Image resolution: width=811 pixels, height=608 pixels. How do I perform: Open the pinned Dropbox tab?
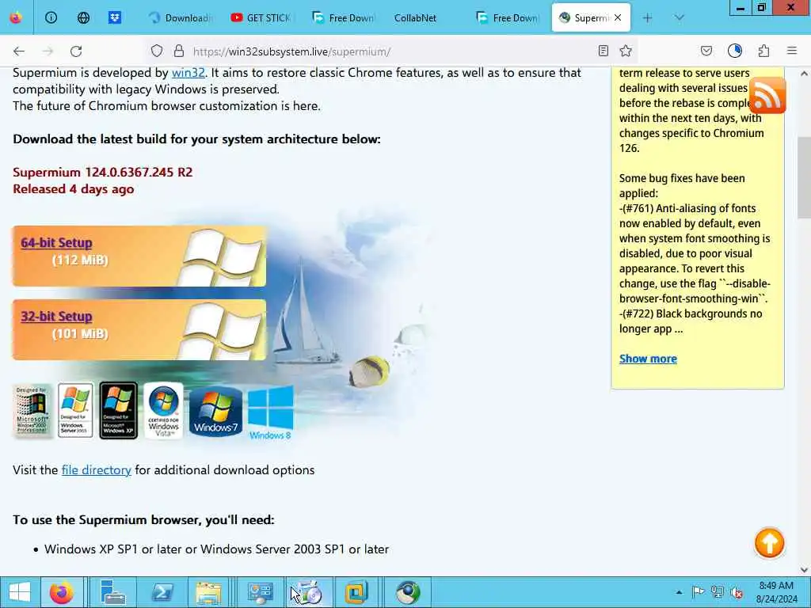115,17
